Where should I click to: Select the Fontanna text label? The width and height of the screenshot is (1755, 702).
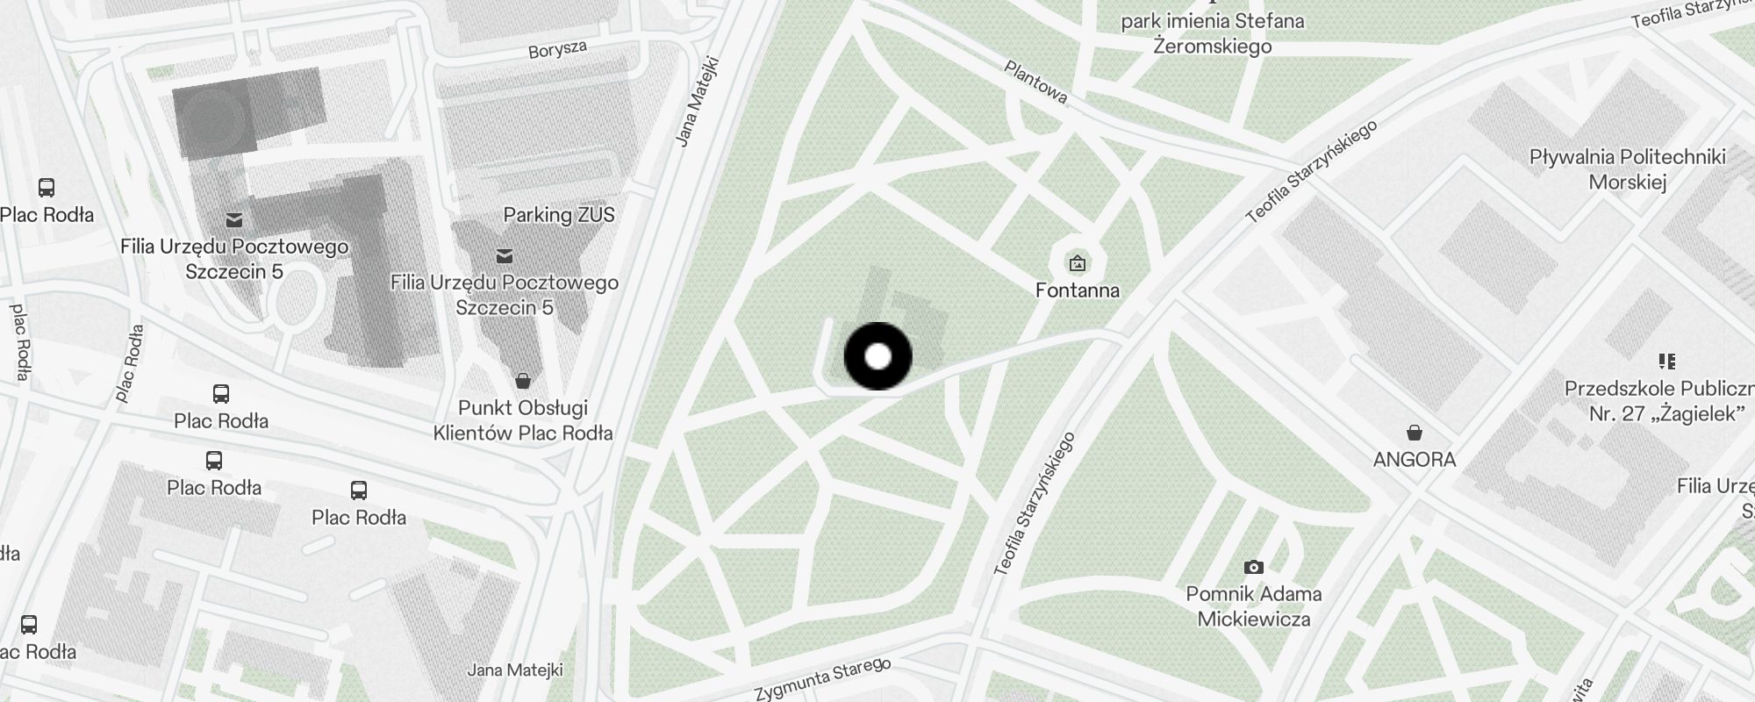[1078, 290]
